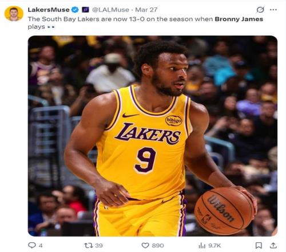The width and height of the screenshot is (286, 252).
Task: Click the 39 reposts count
Action: (x=99, y=245)
